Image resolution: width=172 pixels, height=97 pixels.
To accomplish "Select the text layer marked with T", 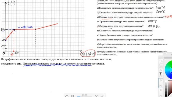I will (160, 73).
